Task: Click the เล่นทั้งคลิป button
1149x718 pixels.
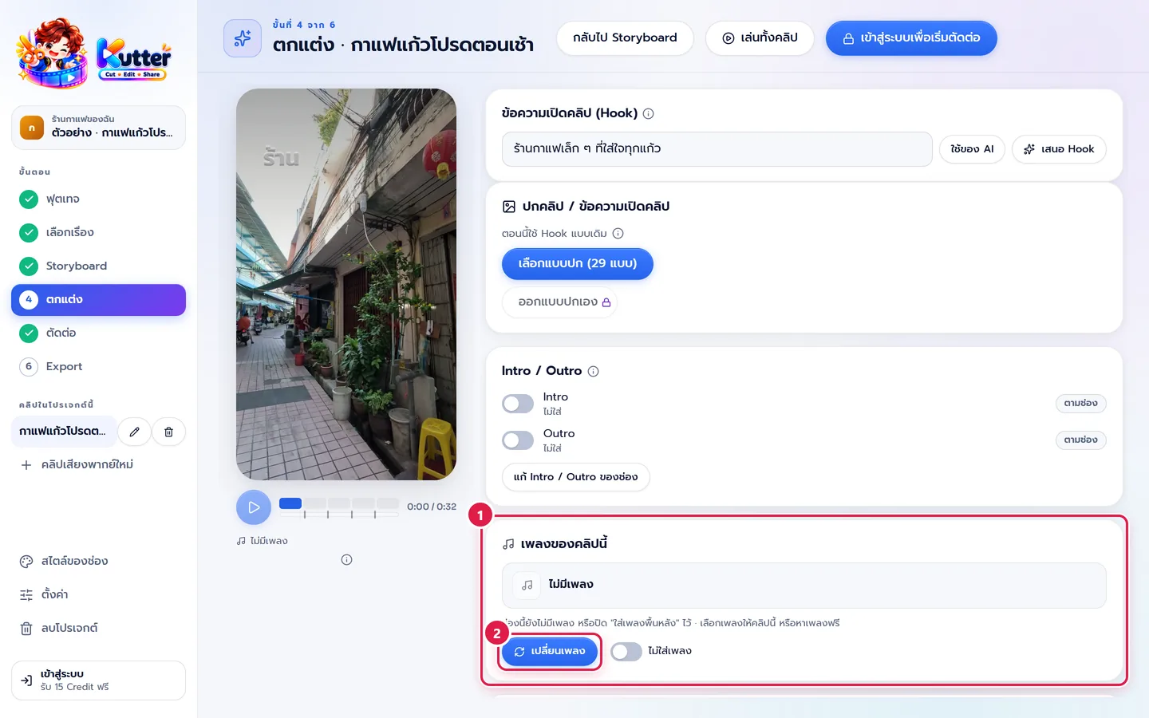Action: pyautogui.click(x=760, y=38)
